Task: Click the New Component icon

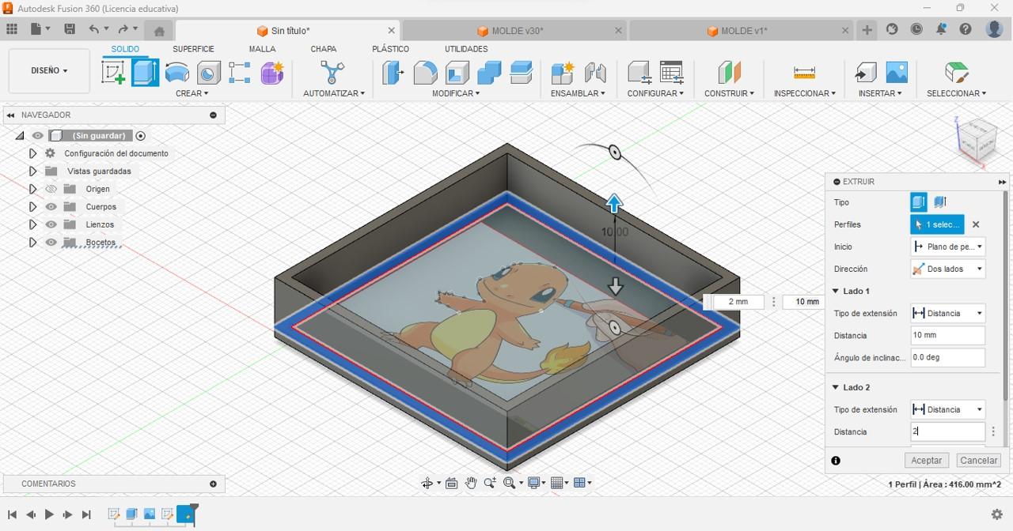Action: [563, 73]
